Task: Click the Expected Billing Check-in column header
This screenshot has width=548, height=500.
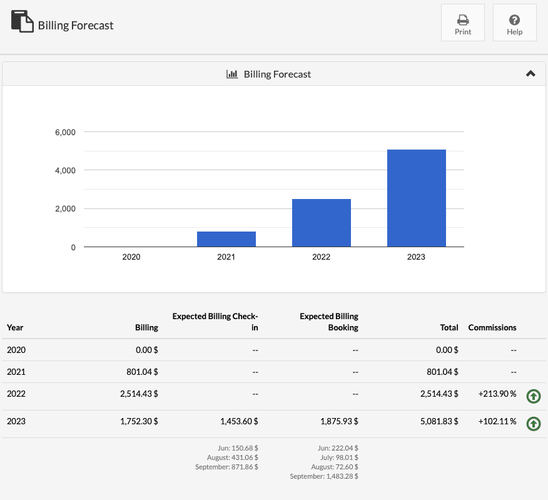Action: point(215,322)
